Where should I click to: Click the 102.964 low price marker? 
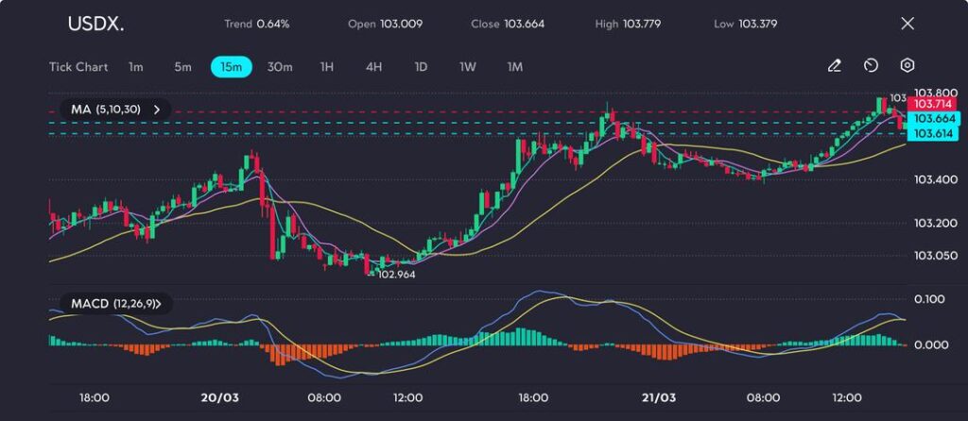(396, 274)
